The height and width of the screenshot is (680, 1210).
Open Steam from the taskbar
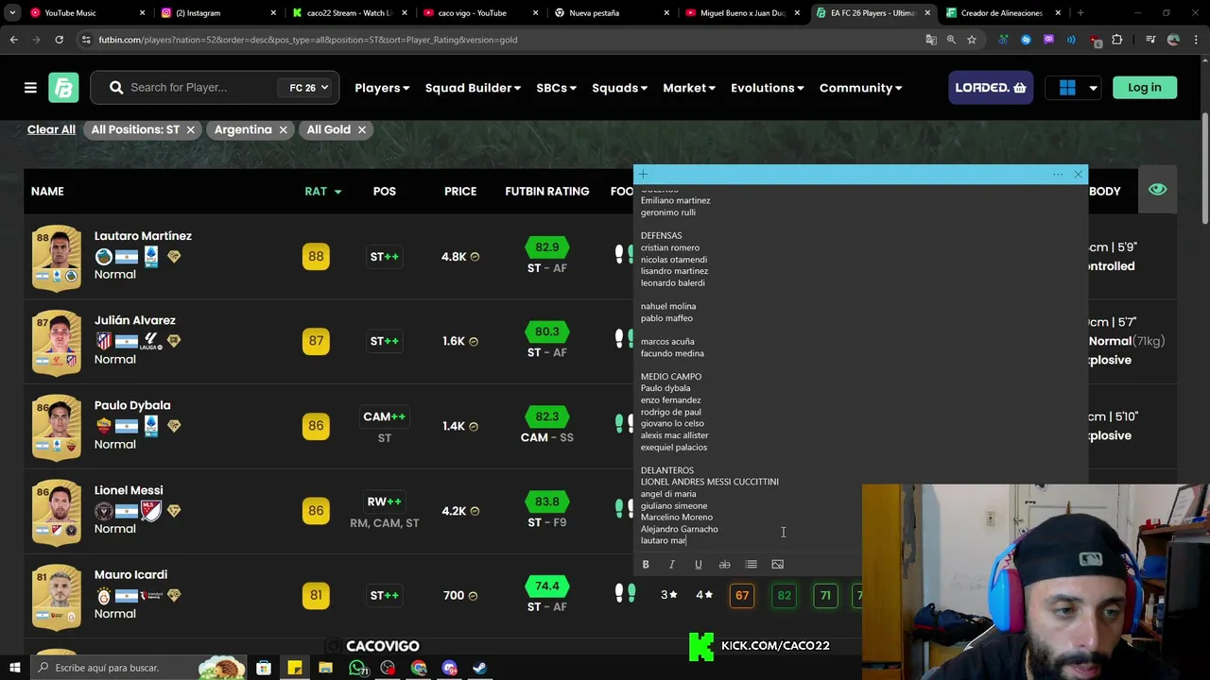pos(480,668)
